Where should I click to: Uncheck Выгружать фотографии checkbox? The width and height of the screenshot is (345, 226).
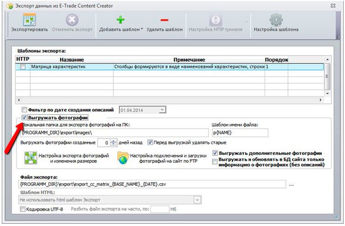(24, 118)
